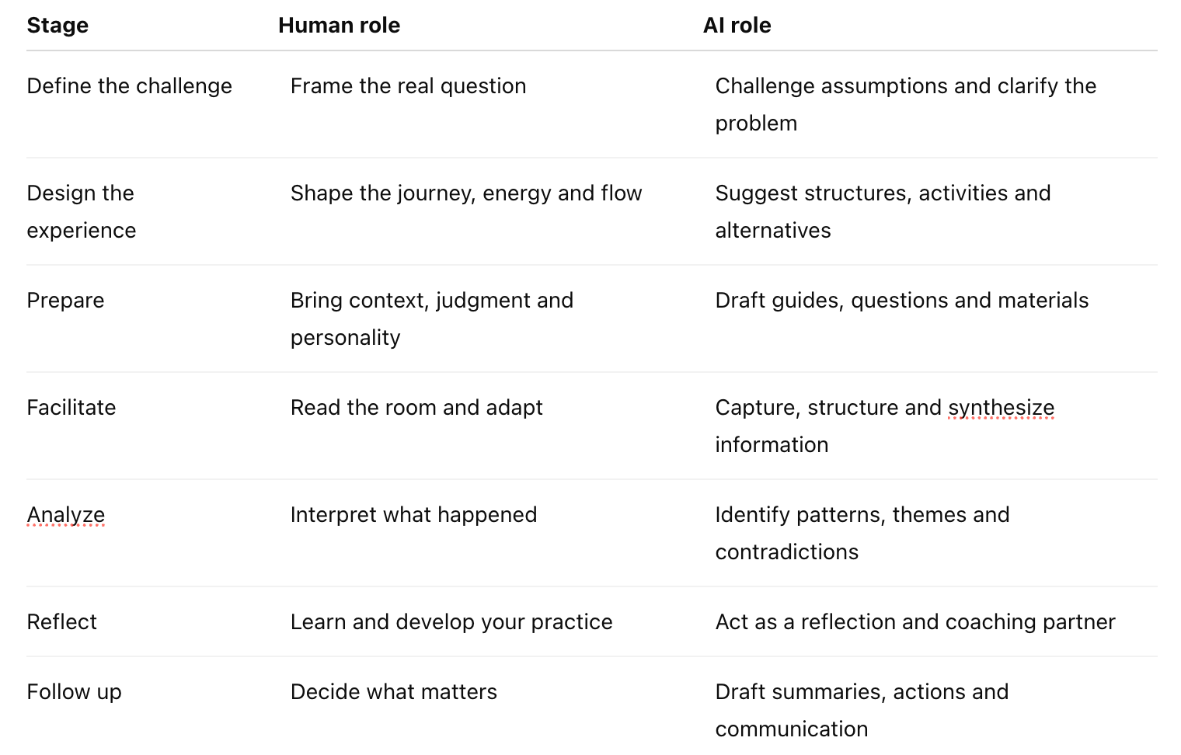Click 'Interpret what happened' cell
Screen dimensions: 1181x755
[413, 514]
